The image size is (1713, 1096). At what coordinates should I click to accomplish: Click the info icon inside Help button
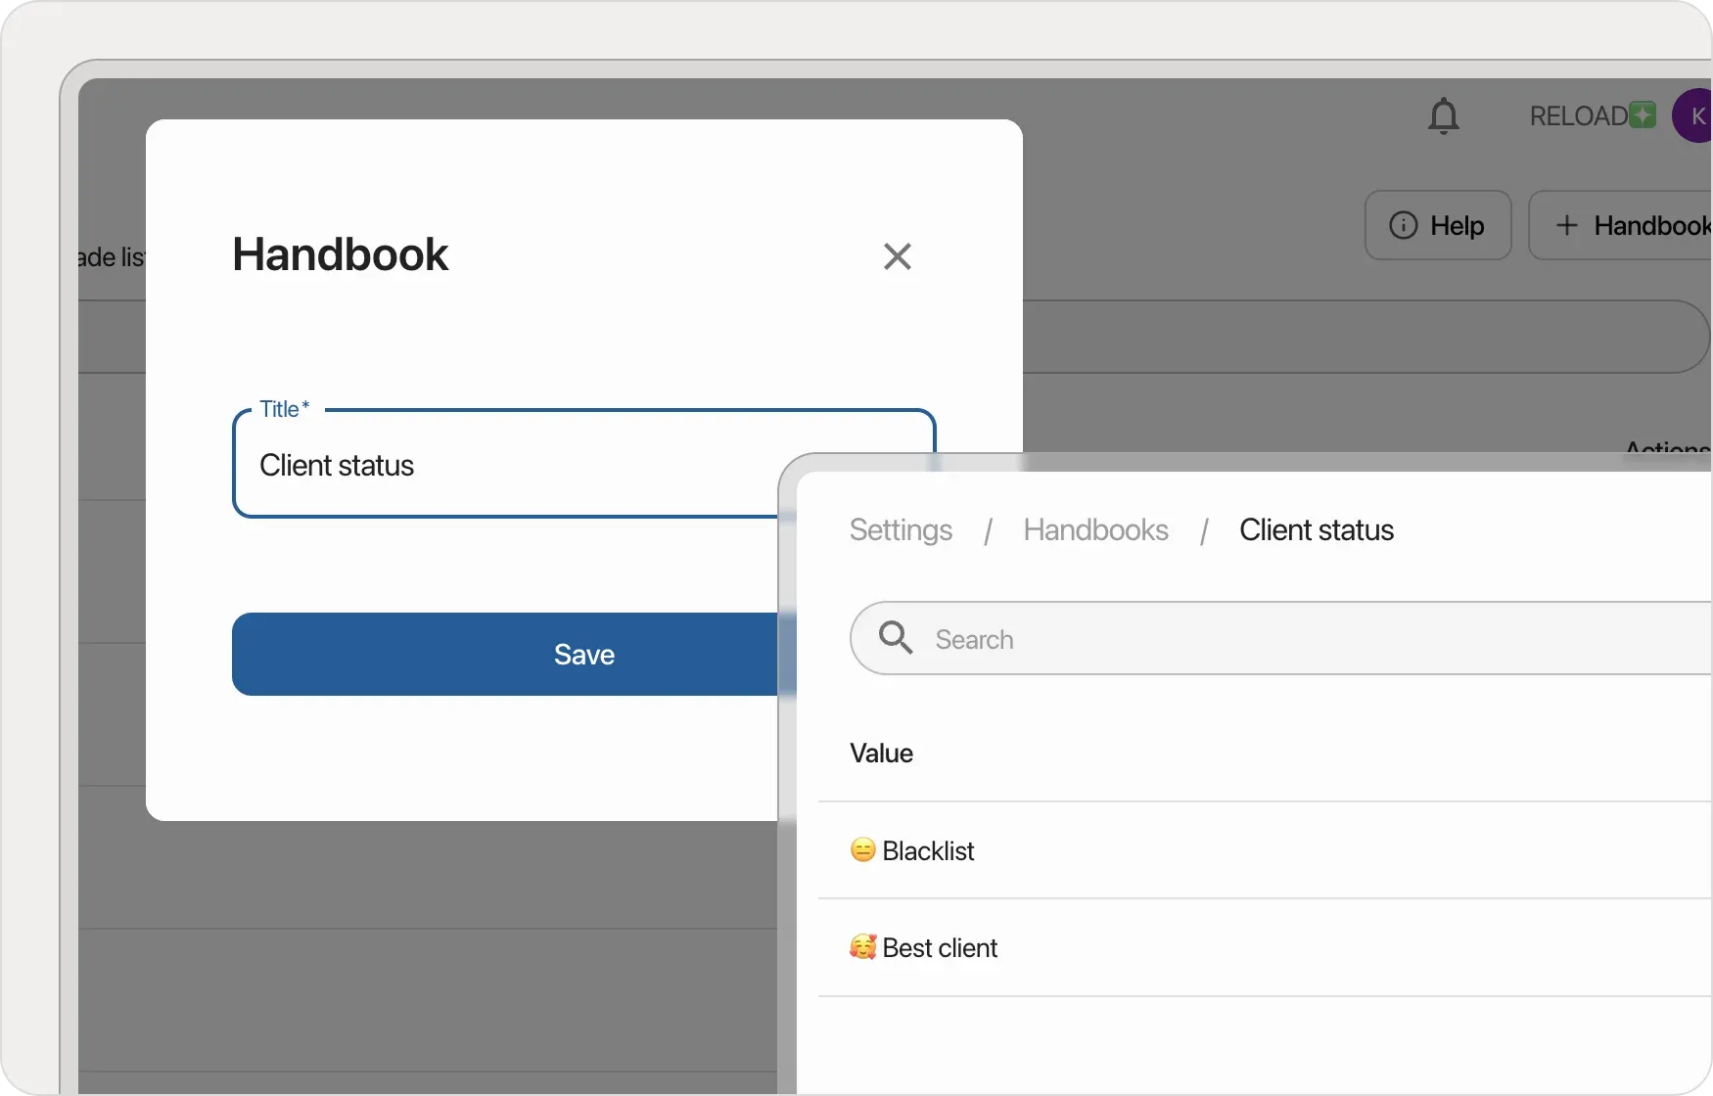1403,225
